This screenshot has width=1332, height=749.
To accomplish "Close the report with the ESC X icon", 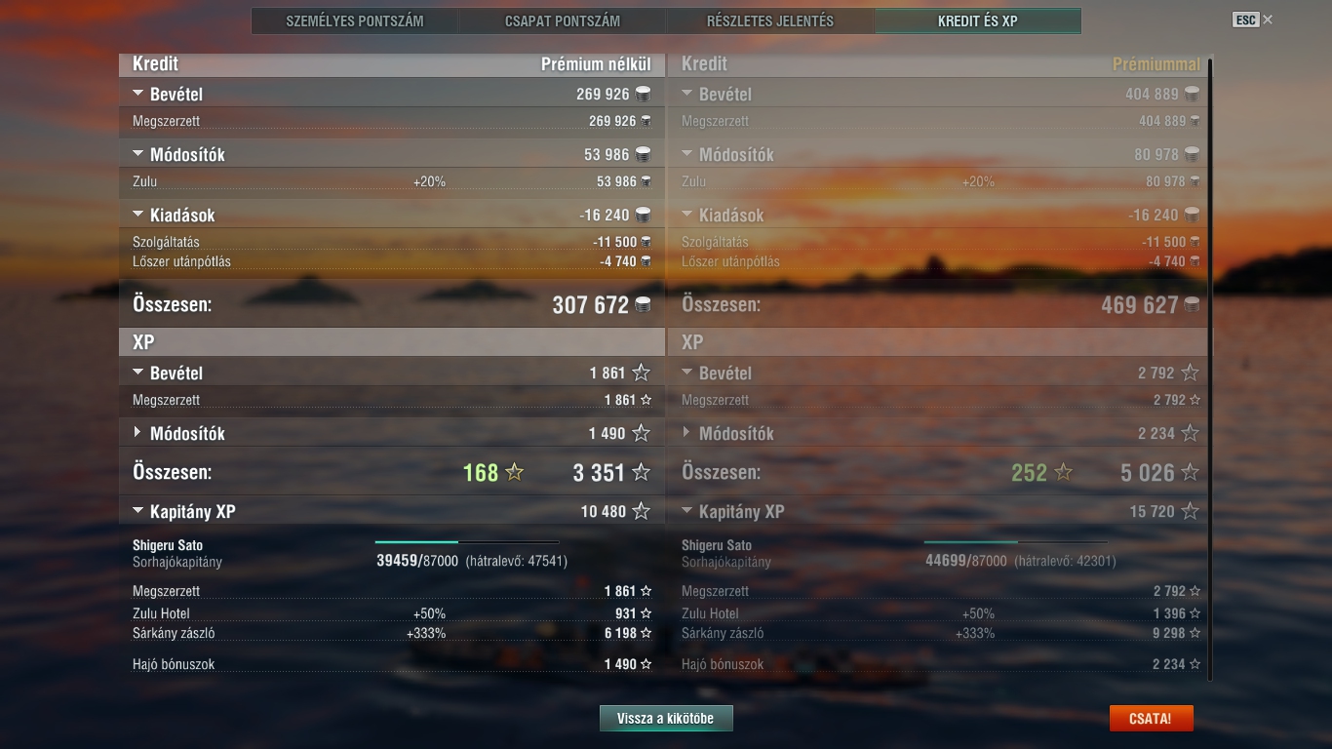I will (1268, 20).
